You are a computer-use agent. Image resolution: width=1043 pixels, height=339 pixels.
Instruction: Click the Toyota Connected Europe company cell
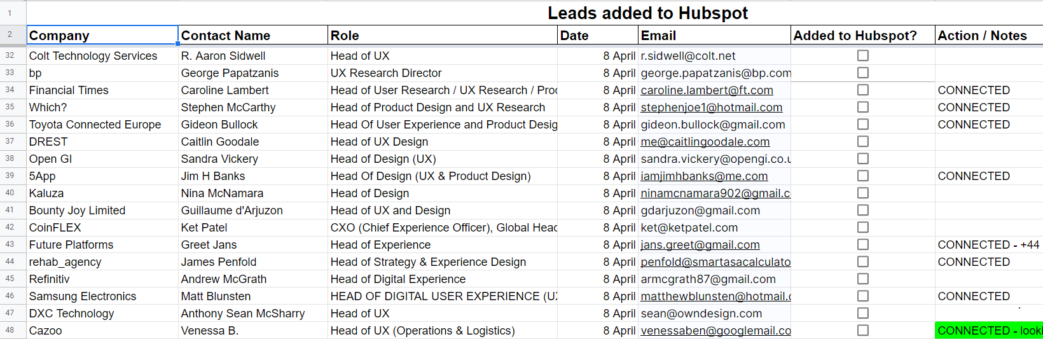click(x=95, y=125)
